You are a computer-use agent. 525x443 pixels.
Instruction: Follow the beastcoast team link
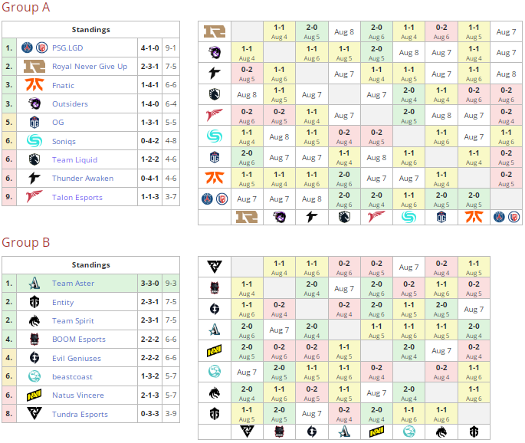tap(74, 377)
